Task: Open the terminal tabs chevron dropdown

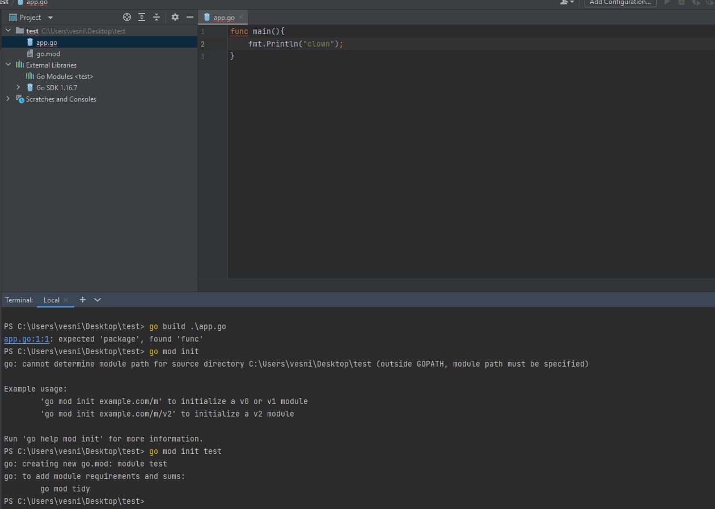Action: click(x=98, y=300)
